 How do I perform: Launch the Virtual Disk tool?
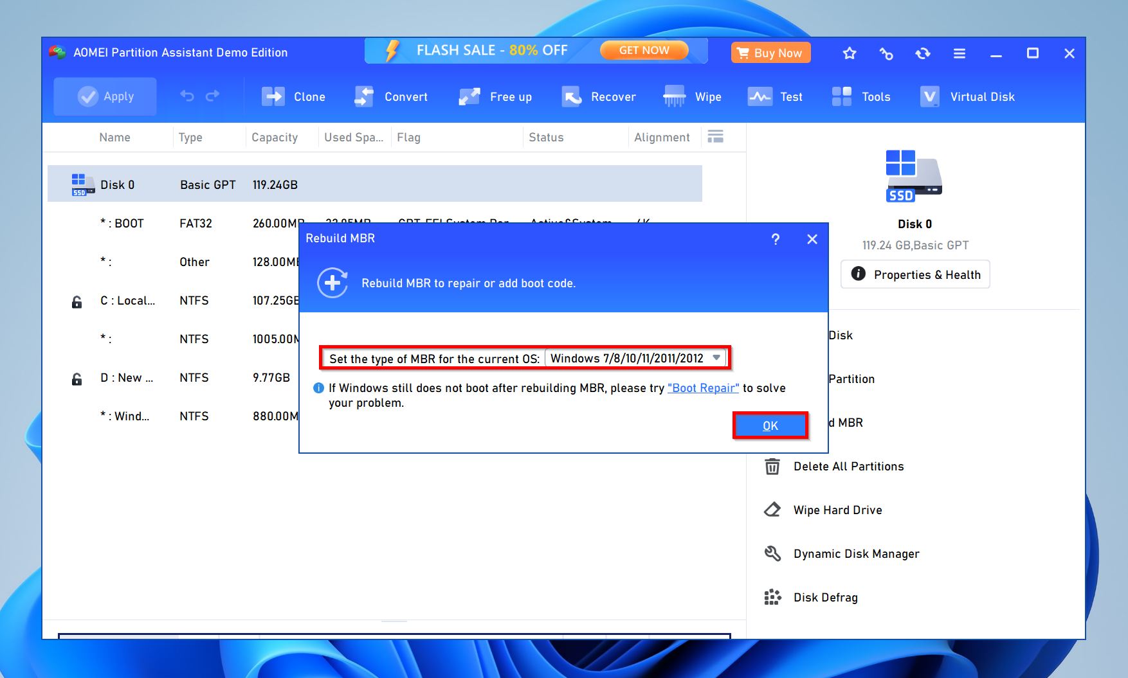click(967, 96)
